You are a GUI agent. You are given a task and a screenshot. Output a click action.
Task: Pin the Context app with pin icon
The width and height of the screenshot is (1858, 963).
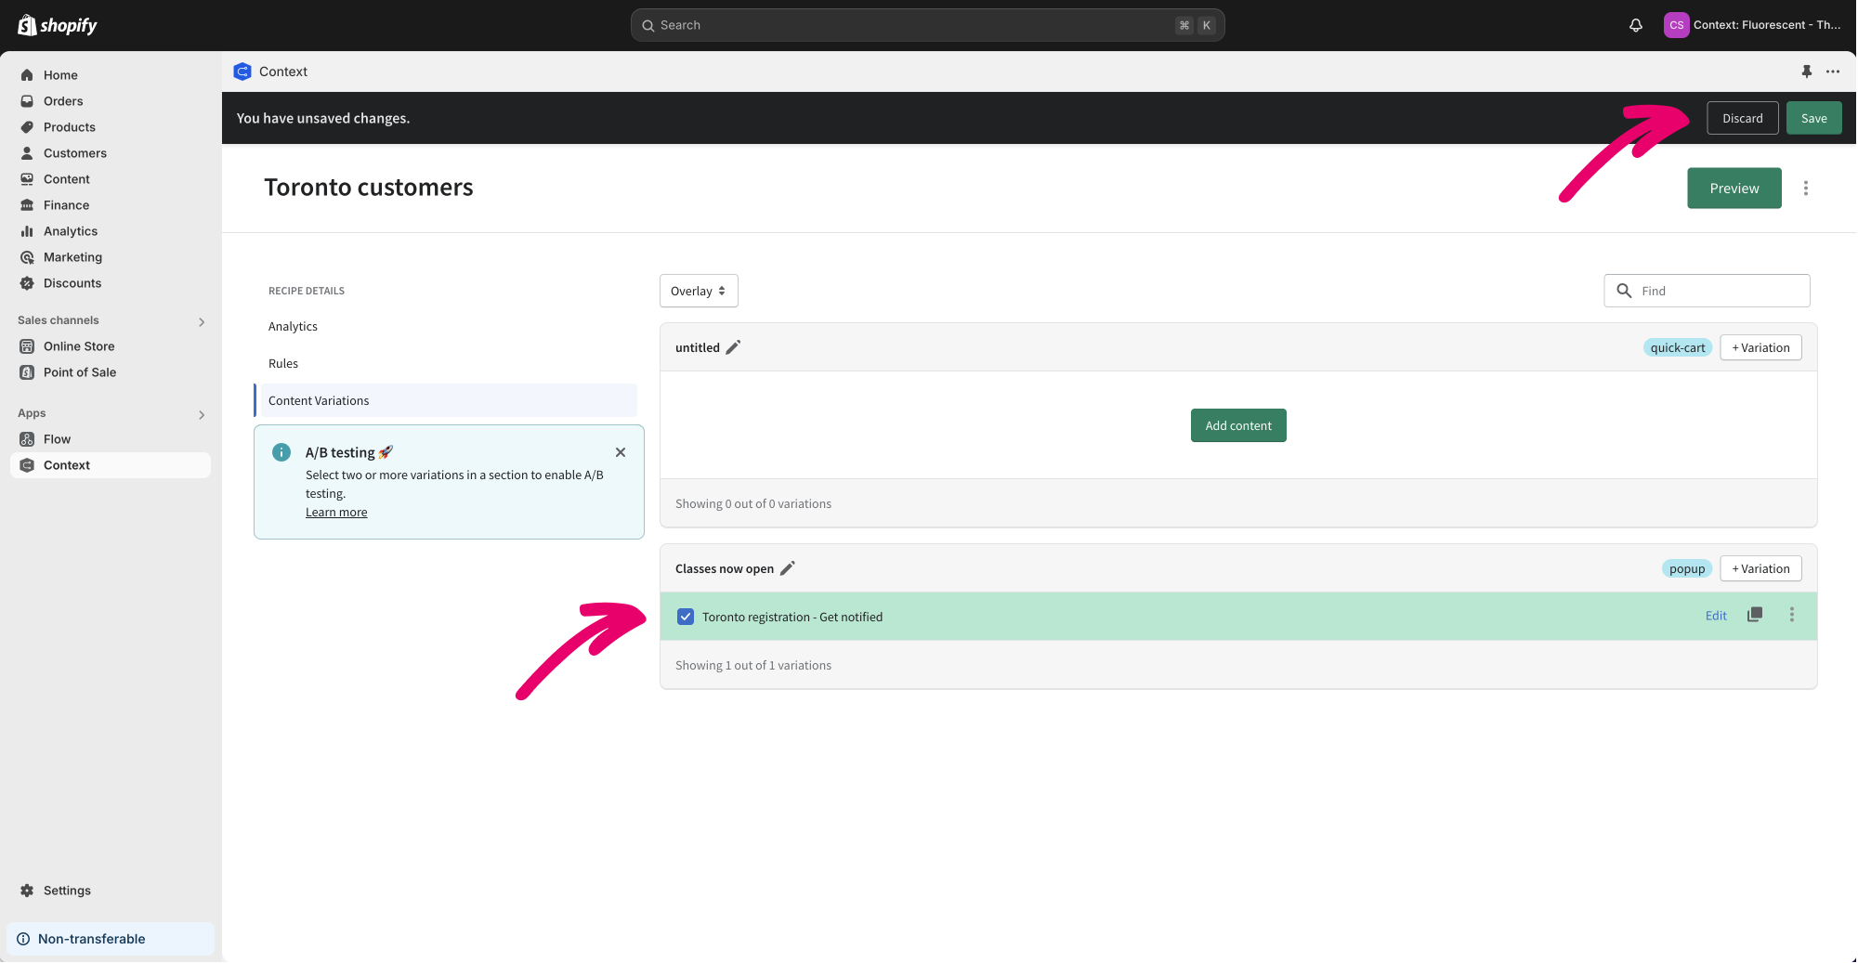pos(1806,72)
